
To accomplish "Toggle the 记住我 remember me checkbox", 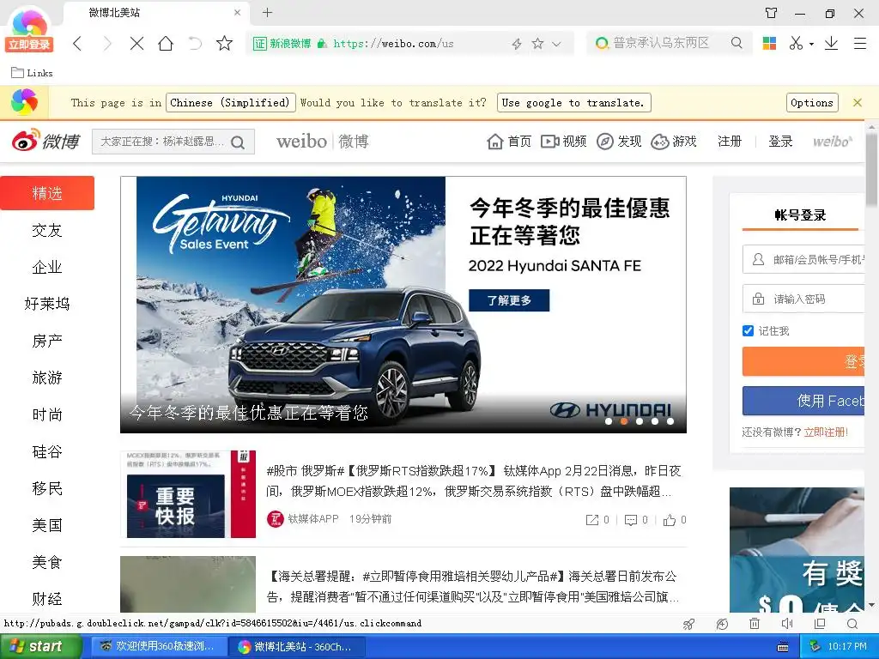I will point(748,330).
